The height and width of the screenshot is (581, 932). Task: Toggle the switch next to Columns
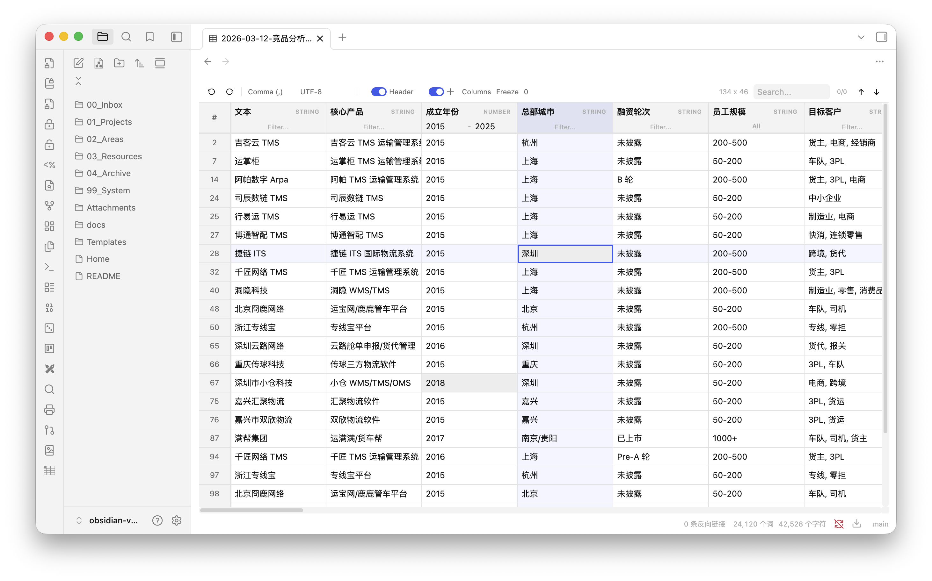436,92
